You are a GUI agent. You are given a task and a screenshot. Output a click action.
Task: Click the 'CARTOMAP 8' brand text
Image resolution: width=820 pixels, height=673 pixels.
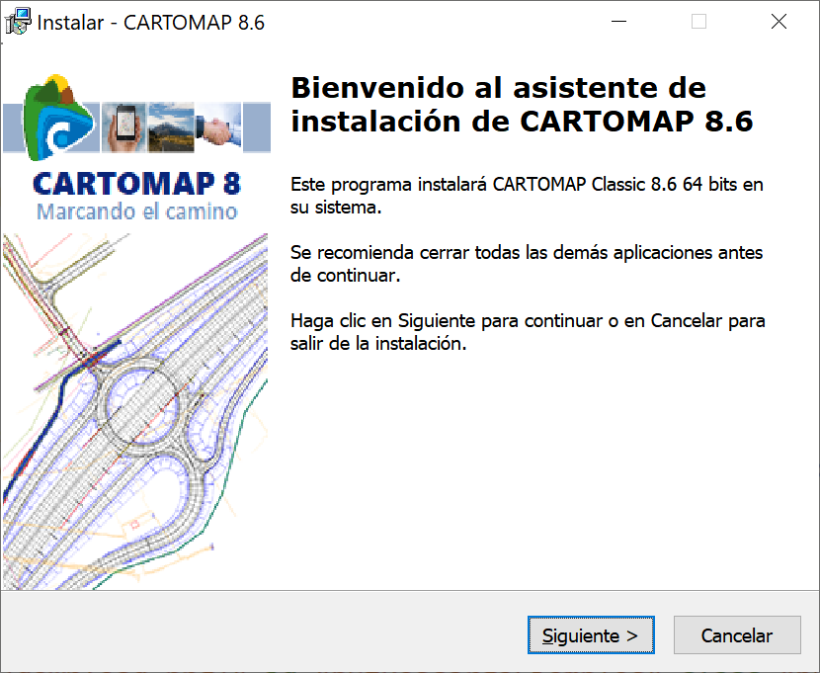coord(136,184)
